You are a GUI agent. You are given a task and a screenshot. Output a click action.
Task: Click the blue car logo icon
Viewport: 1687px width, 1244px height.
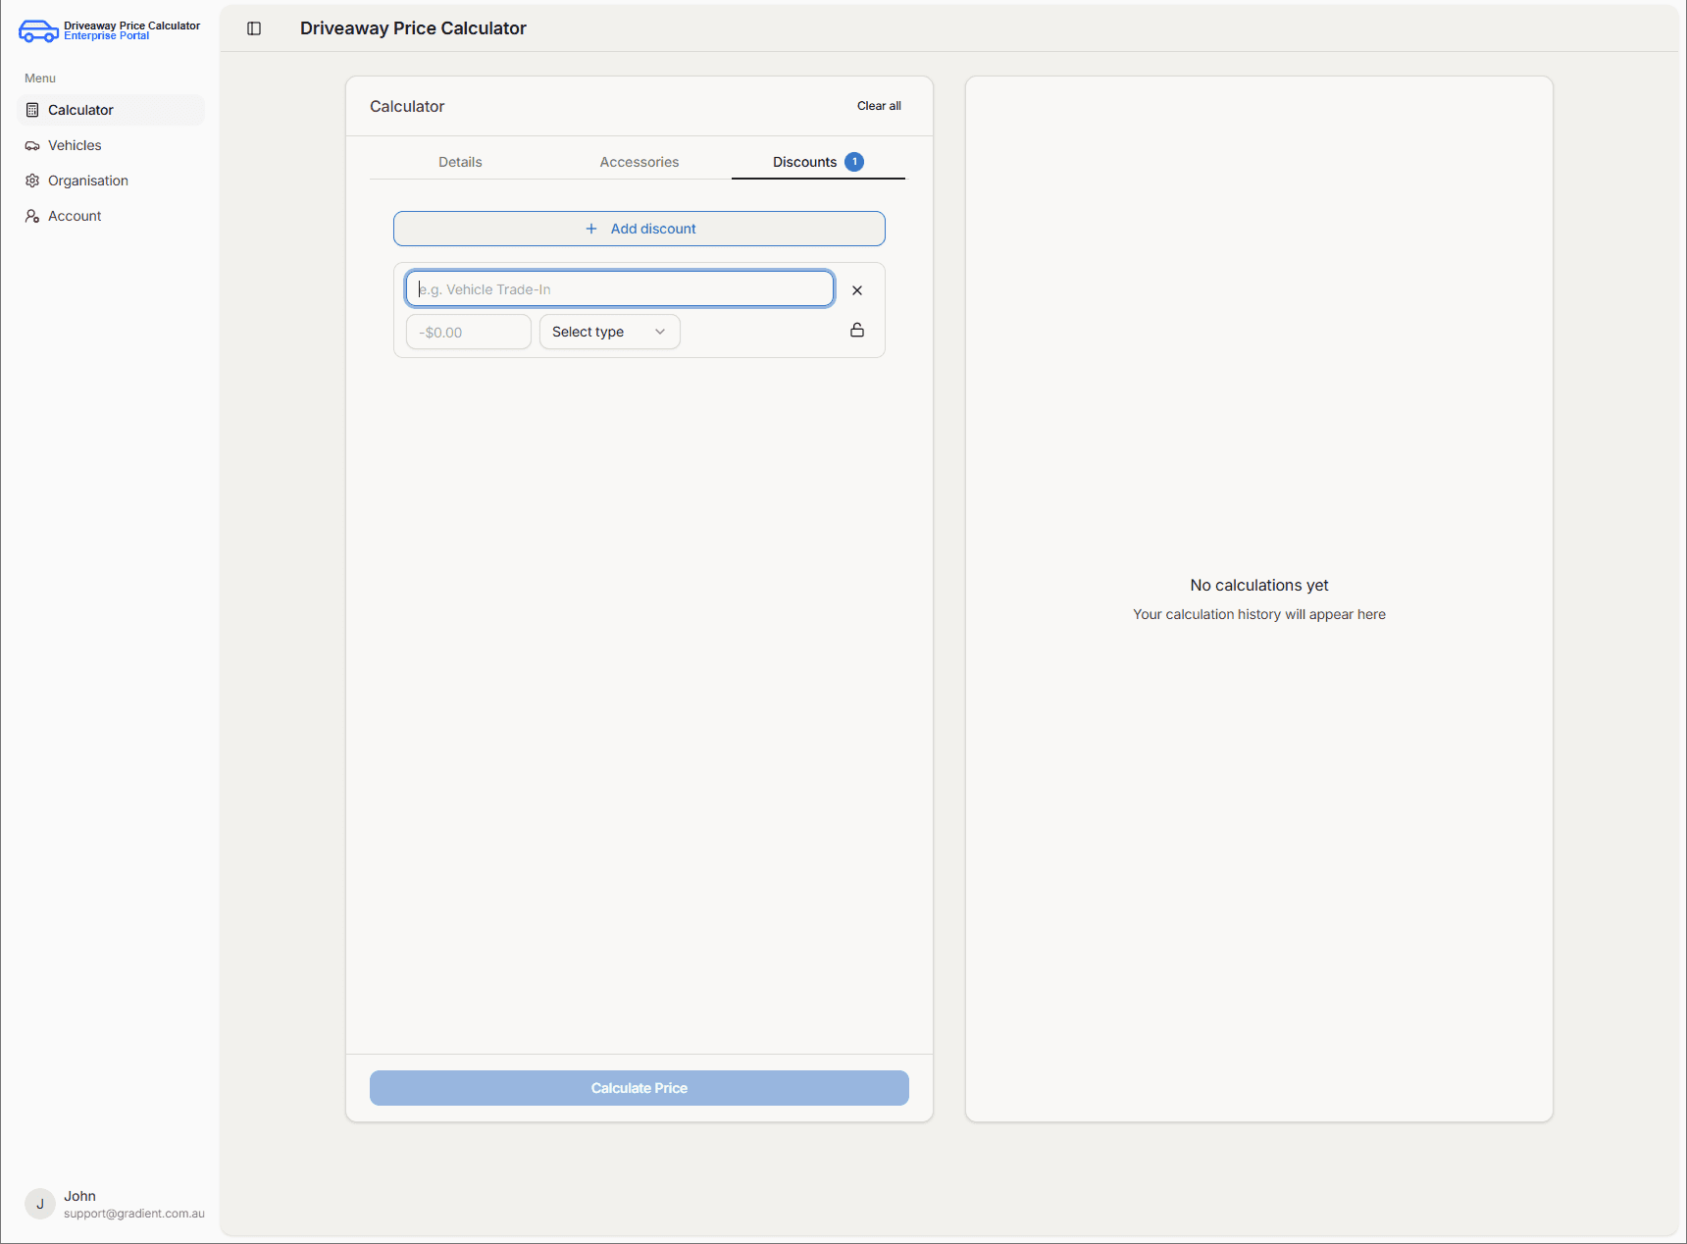(x=38, y=31)
